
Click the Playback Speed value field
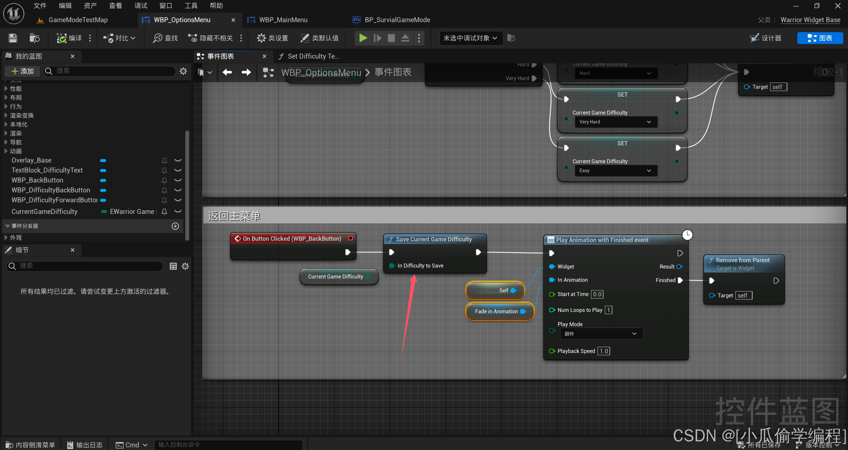tap(603, 351)
